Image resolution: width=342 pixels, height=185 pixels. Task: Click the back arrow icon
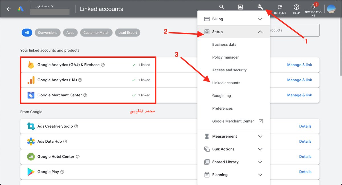[9, 9]
